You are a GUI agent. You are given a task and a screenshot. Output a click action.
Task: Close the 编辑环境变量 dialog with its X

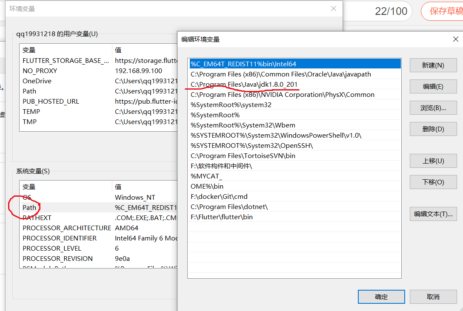(x=456, y=39)
